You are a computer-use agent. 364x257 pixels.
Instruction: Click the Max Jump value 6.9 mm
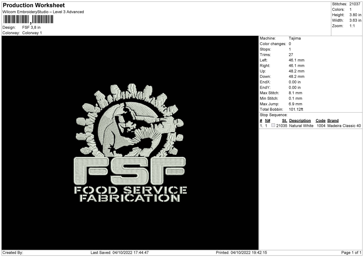pos(295,104)
